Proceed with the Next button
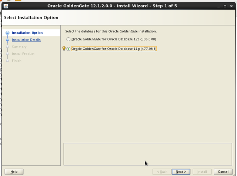Image resolution: width=237 pixels, height=176 pixels. [181, 172]
